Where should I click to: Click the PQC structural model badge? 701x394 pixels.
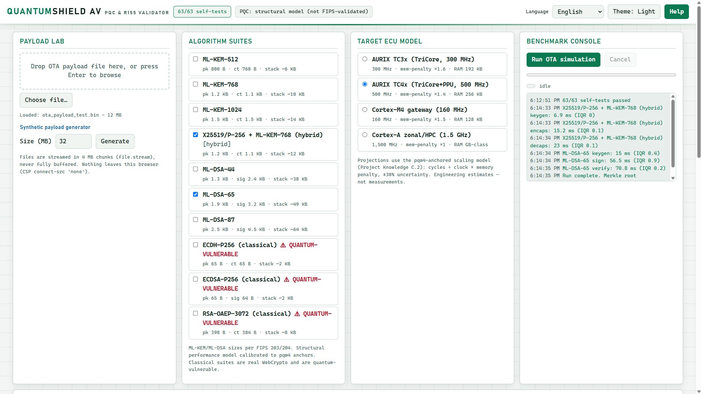(x=304, y=12)
